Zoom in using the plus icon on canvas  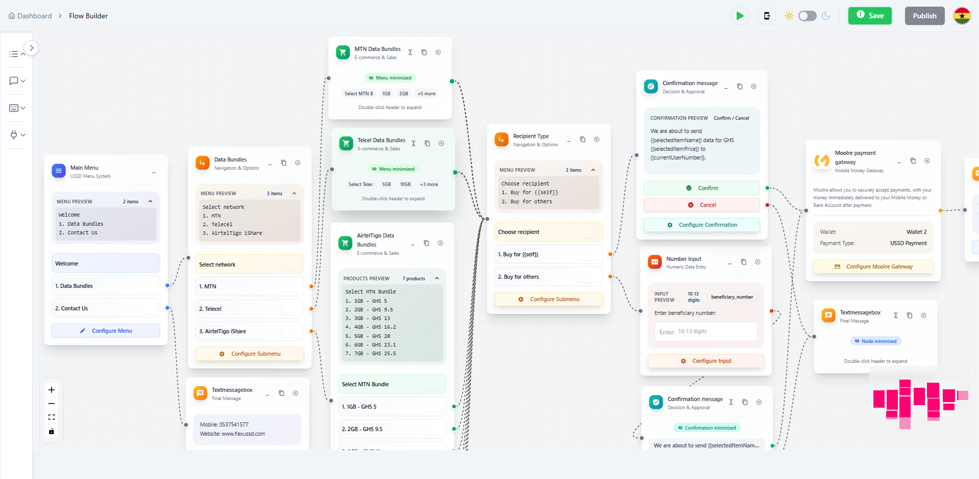51,389
